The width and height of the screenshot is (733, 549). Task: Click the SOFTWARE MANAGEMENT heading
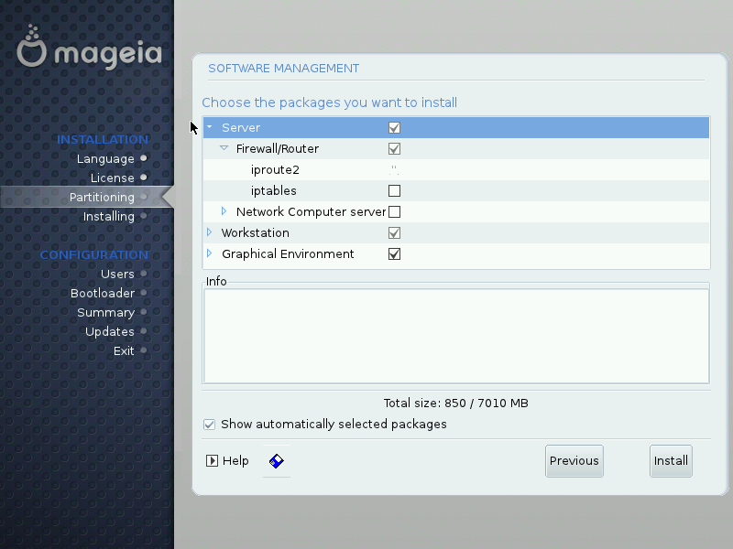click(x=283, y=69)
